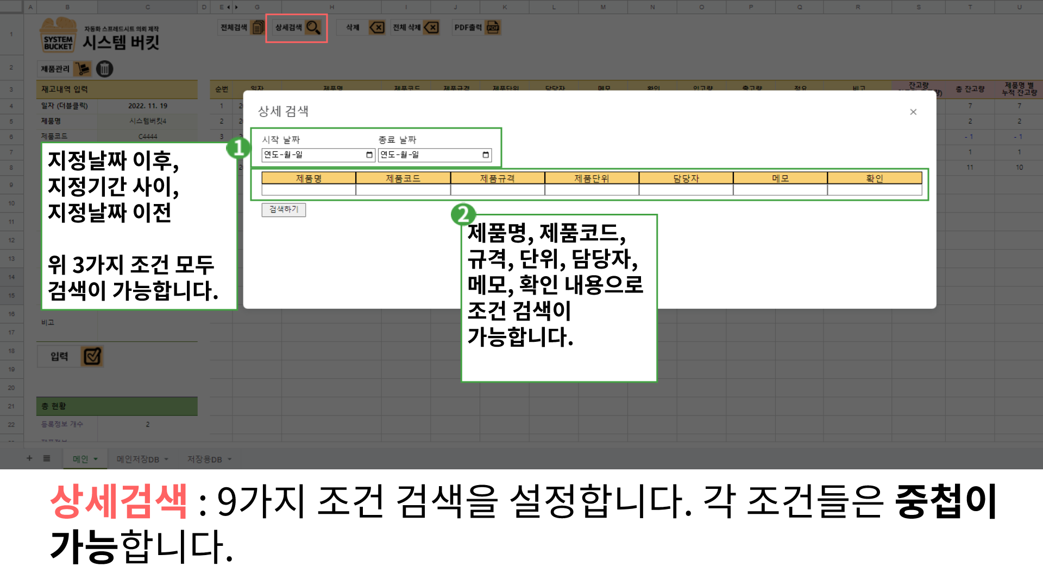Focus the 시작 날짜 date field
Screen dimensions: 1043x586
coord(318,155)
